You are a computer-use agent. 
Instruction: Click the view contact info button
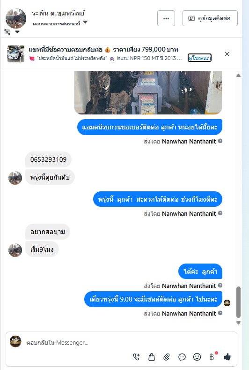[210, 18]
